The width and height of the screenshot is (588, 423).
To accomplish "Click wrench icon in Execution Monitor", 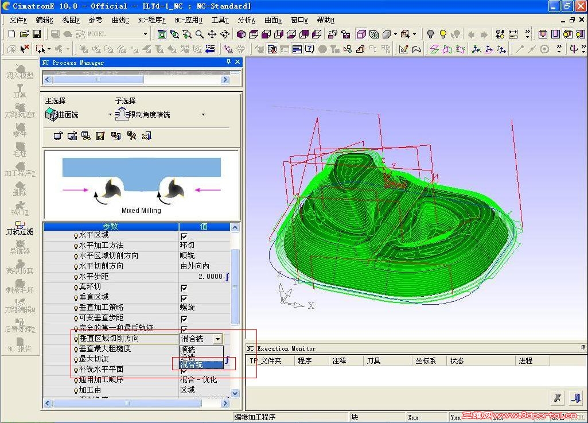I will coord(557,398).
